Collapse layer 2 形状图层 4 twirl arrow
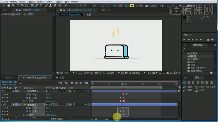 point(14,104)
